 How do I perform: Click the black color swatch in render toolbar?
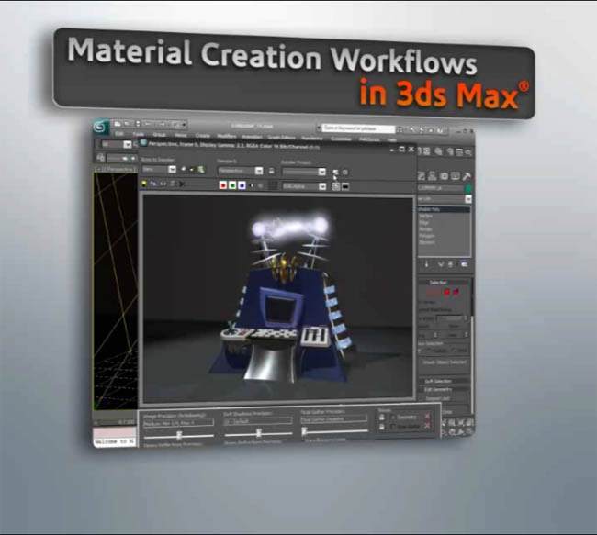[345, 186]
